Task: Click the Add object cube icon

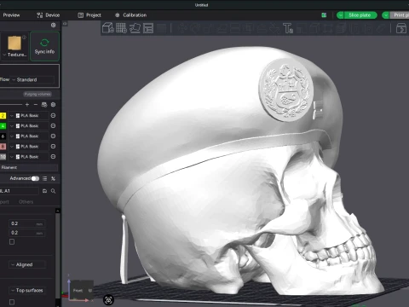Action: coord(108,28)
